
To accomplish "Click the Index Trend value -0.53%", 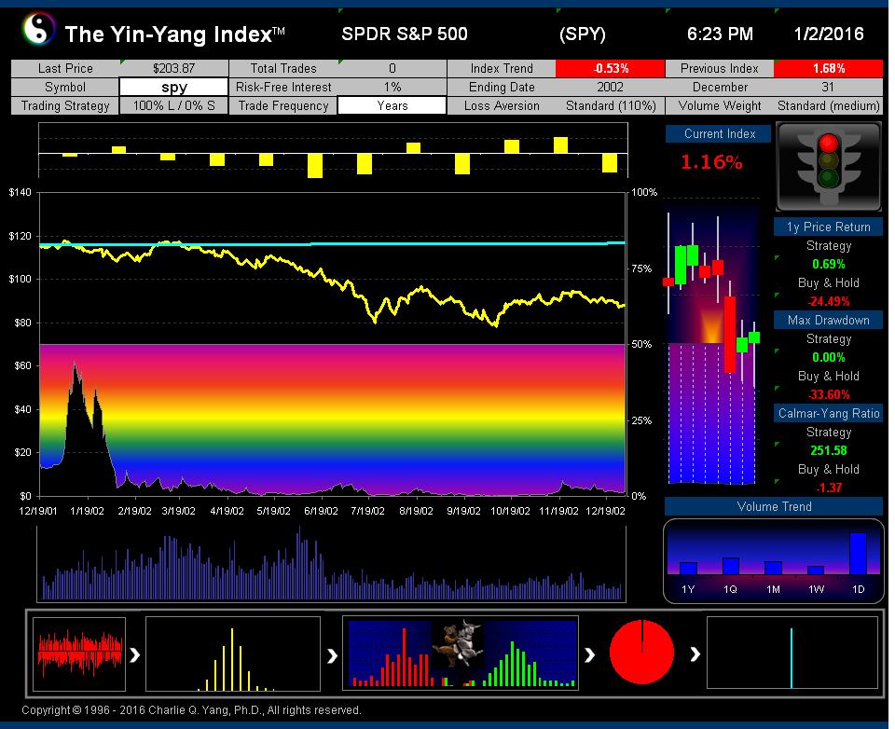I will click(x=610, y=68).
